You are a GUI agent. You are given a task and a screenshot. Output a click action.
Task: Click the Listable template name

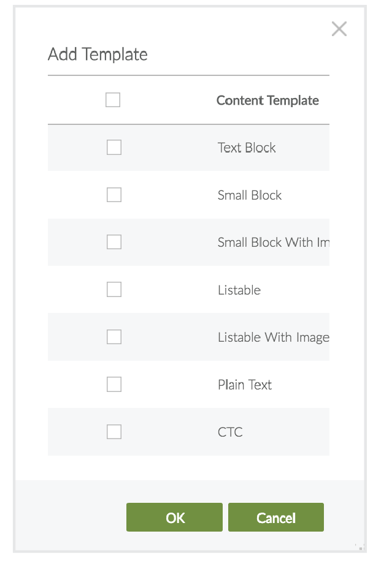239,290
